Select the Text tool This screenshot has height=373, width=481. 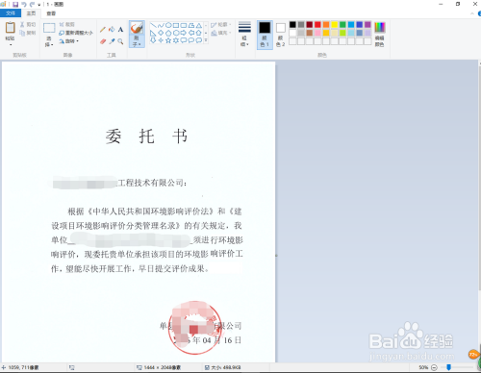click(120, 30)
